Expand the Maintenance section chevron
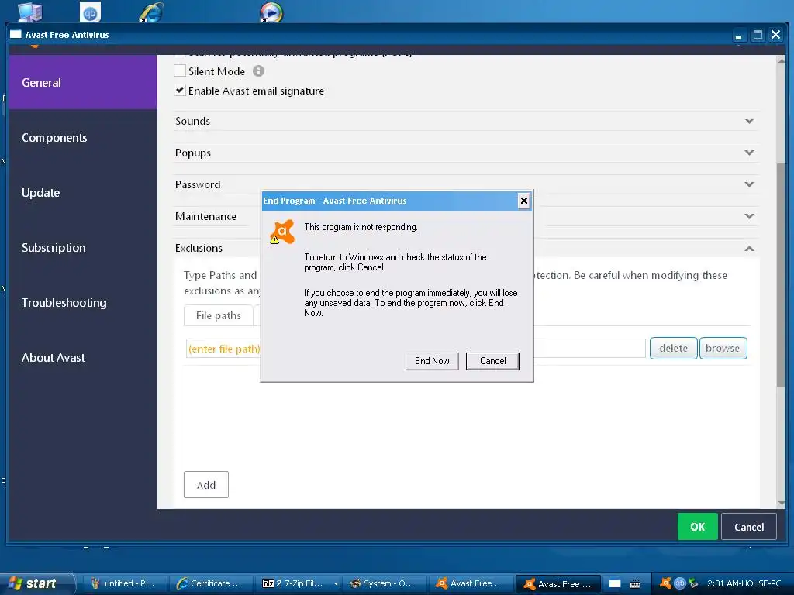Viewport: 794px width, 595px height. (x=750, y=216)
